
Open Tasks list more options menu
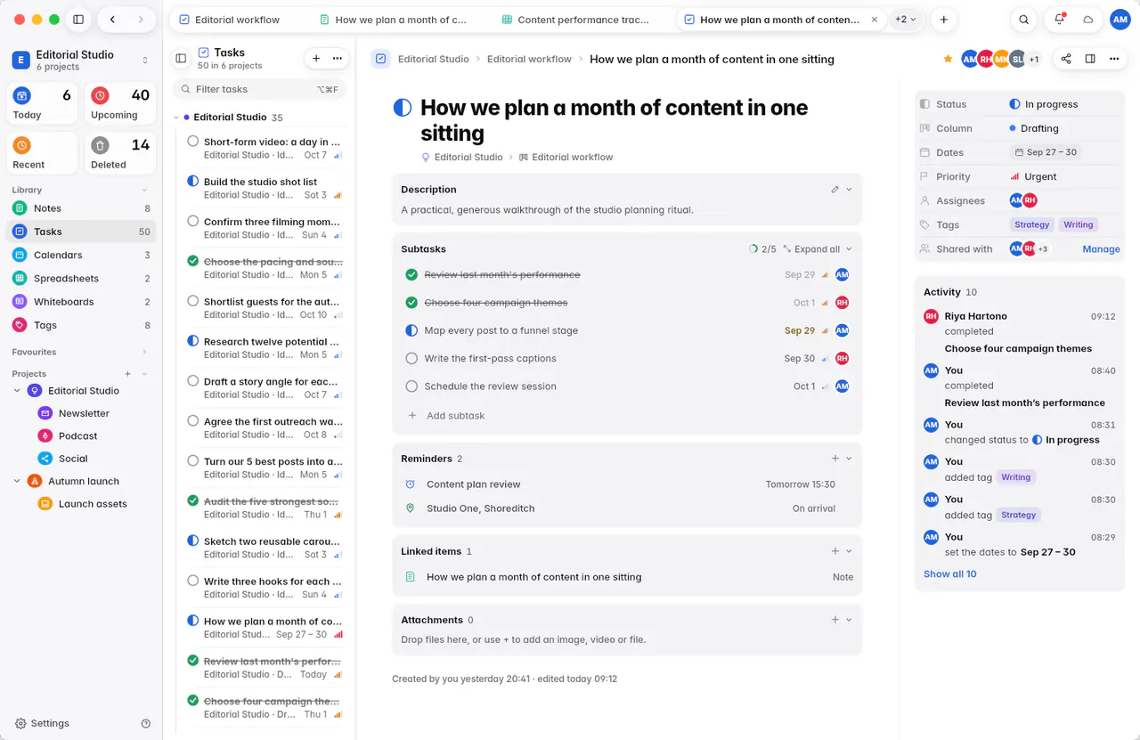pyautogui.click(x=338, y=58)
